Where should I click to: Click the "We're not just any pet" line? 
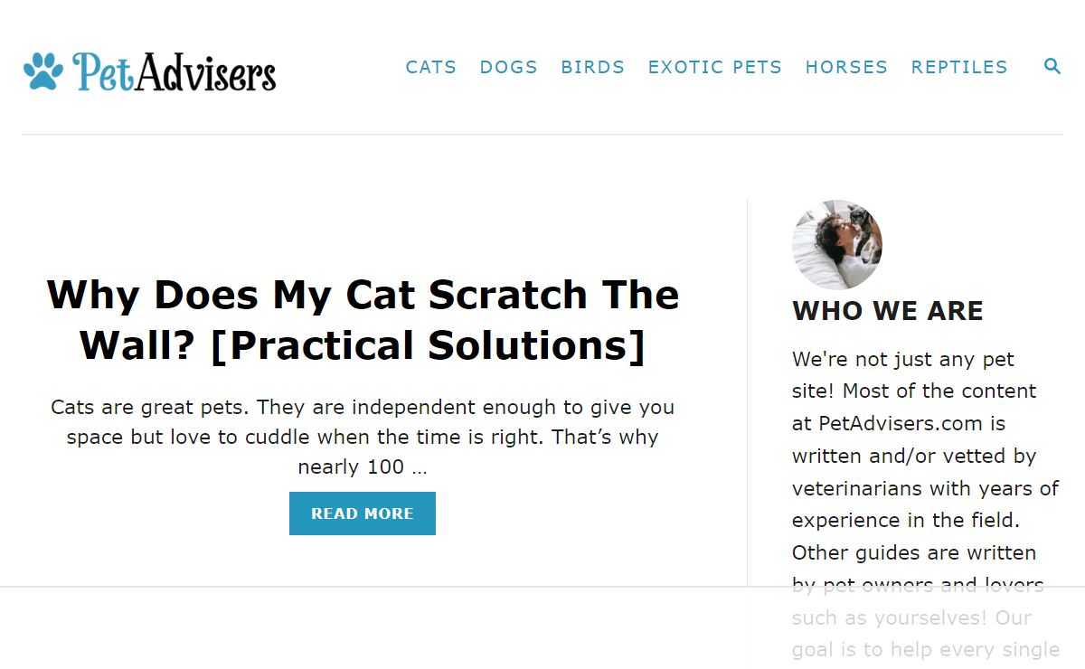click(902, 359)
